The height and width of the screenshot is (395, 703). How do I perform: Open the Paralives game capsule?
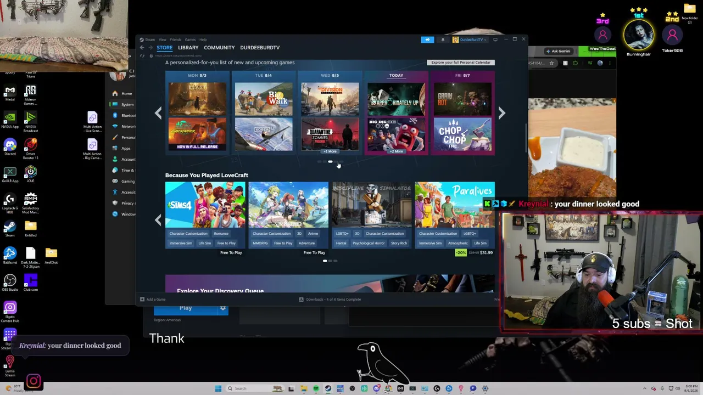[x=455, y=205]
